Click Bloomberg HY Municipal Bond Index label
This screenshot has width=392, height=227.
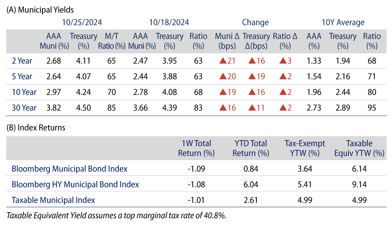(x=75, y=184)
